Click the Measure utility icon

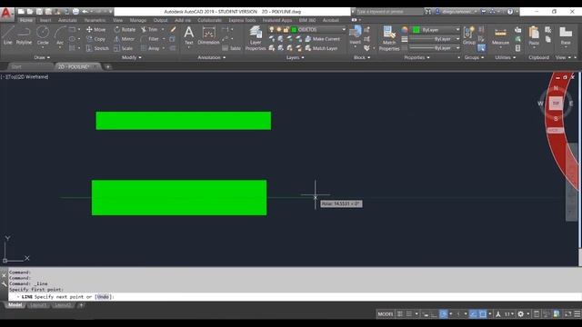click(x=500, y=35)
